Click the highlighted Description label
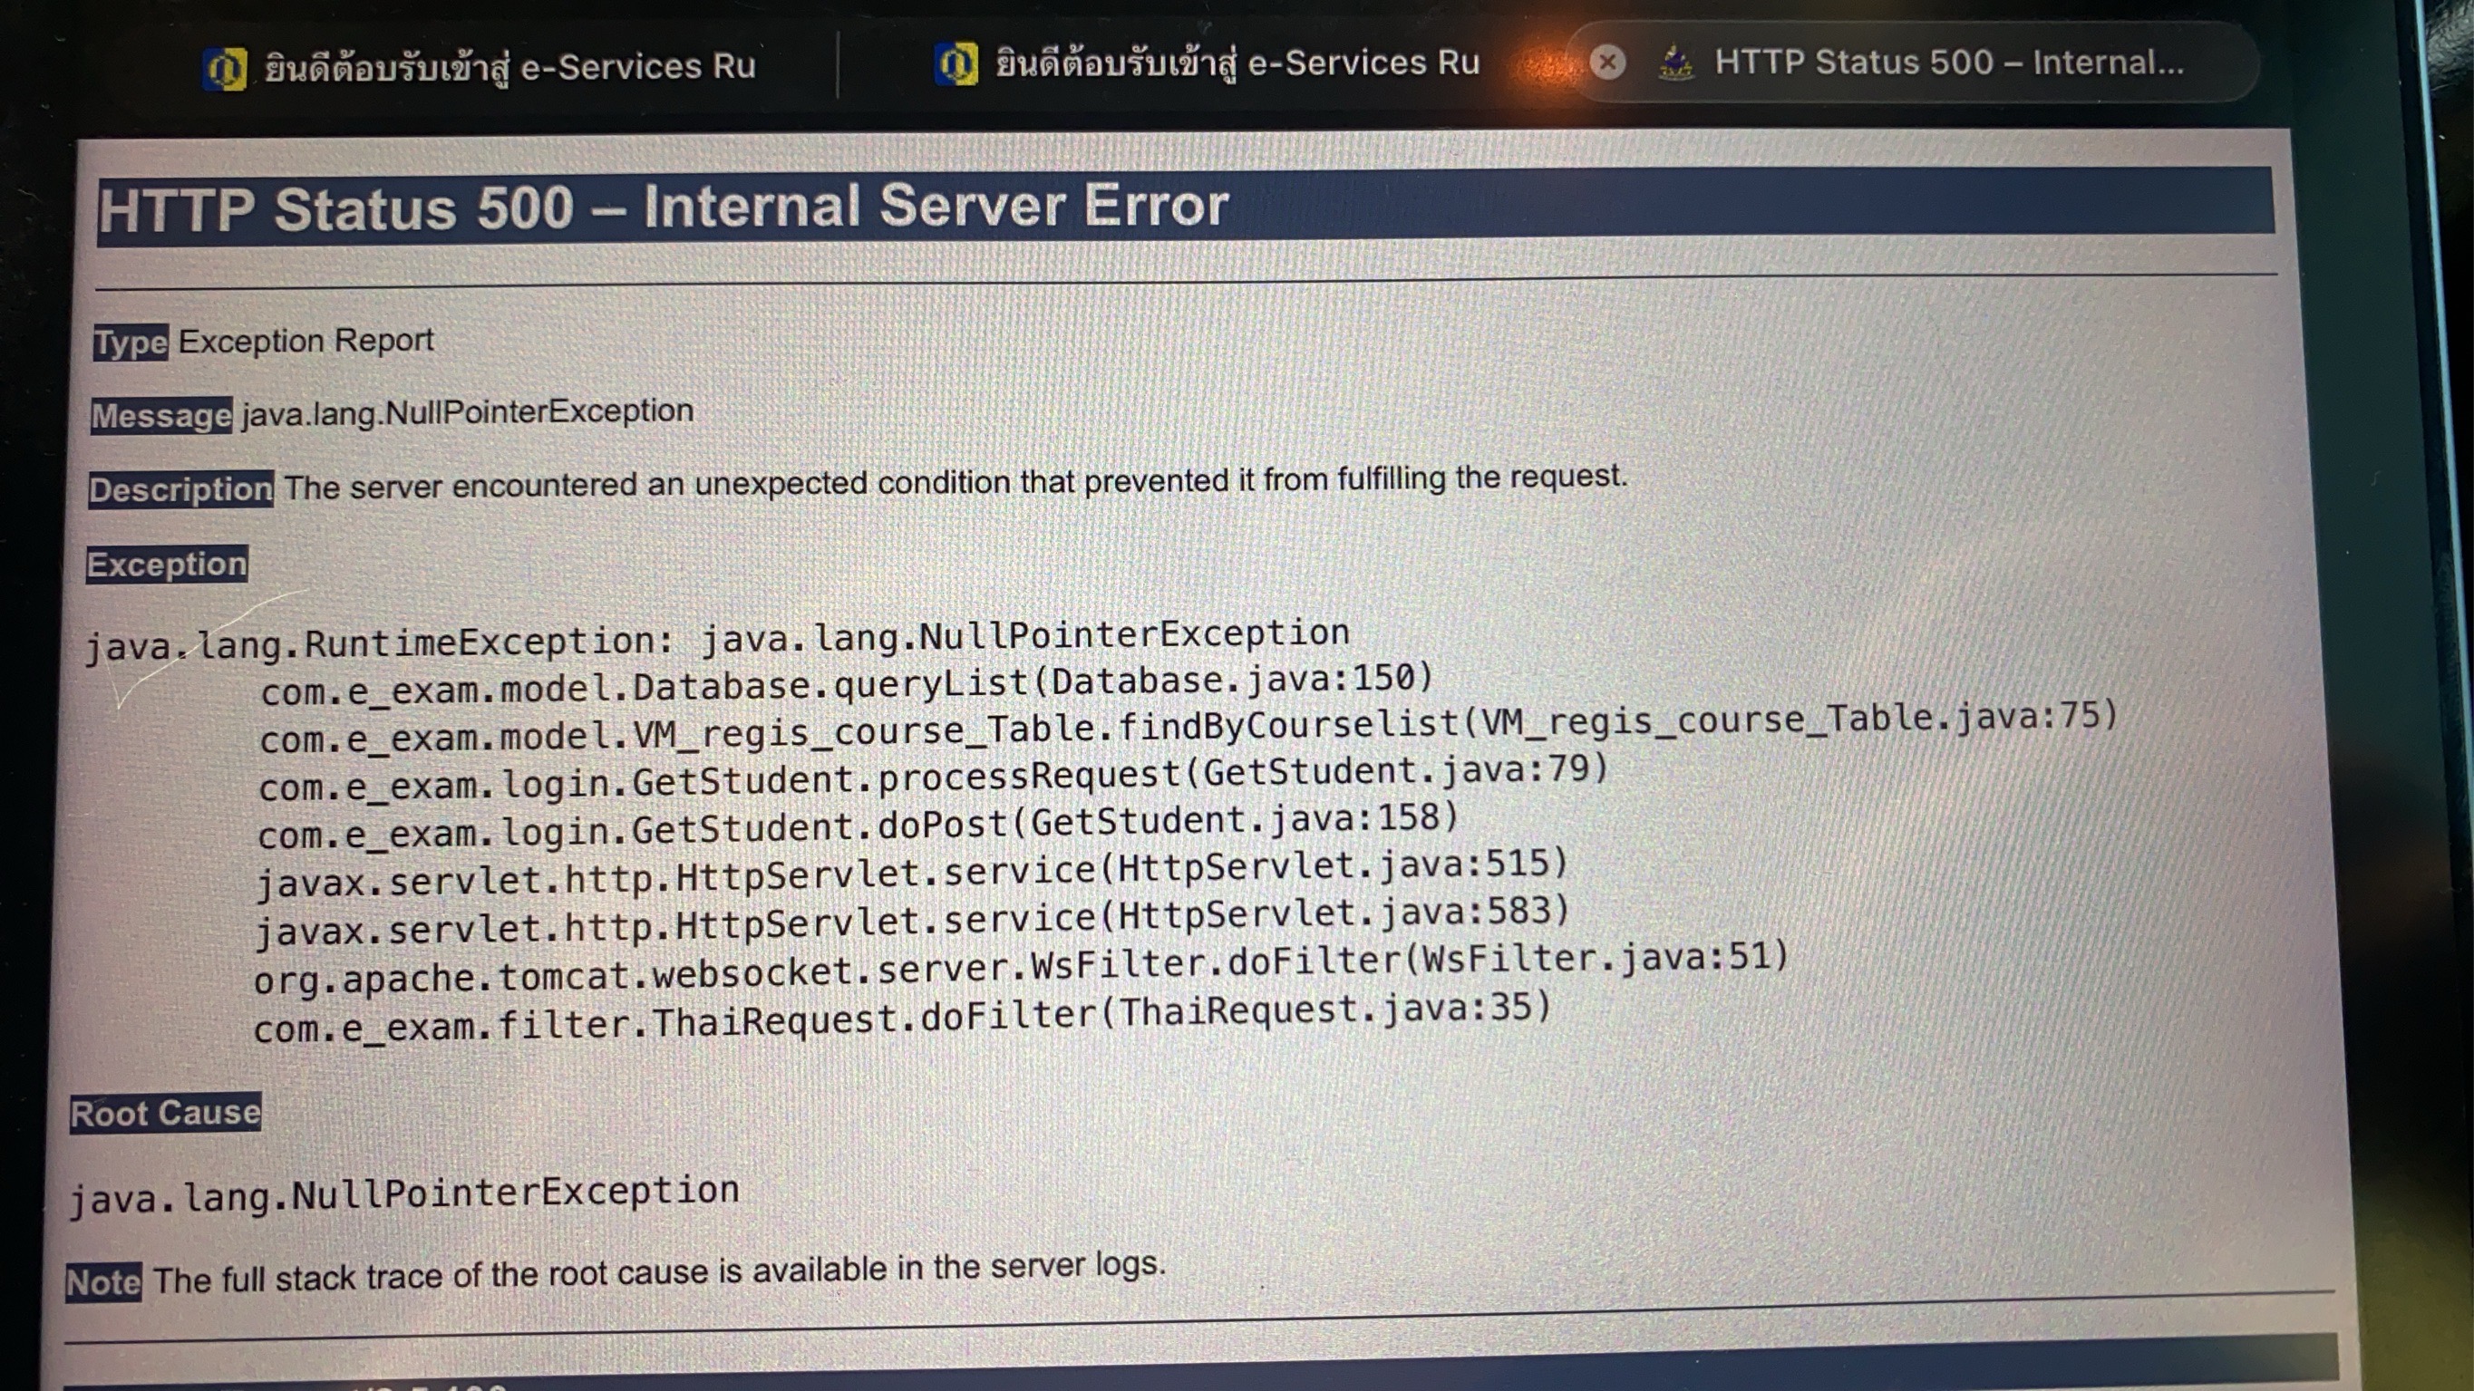Image resolution: width=2474 pixels, height=1391 pixels. [x=180, y=489]
